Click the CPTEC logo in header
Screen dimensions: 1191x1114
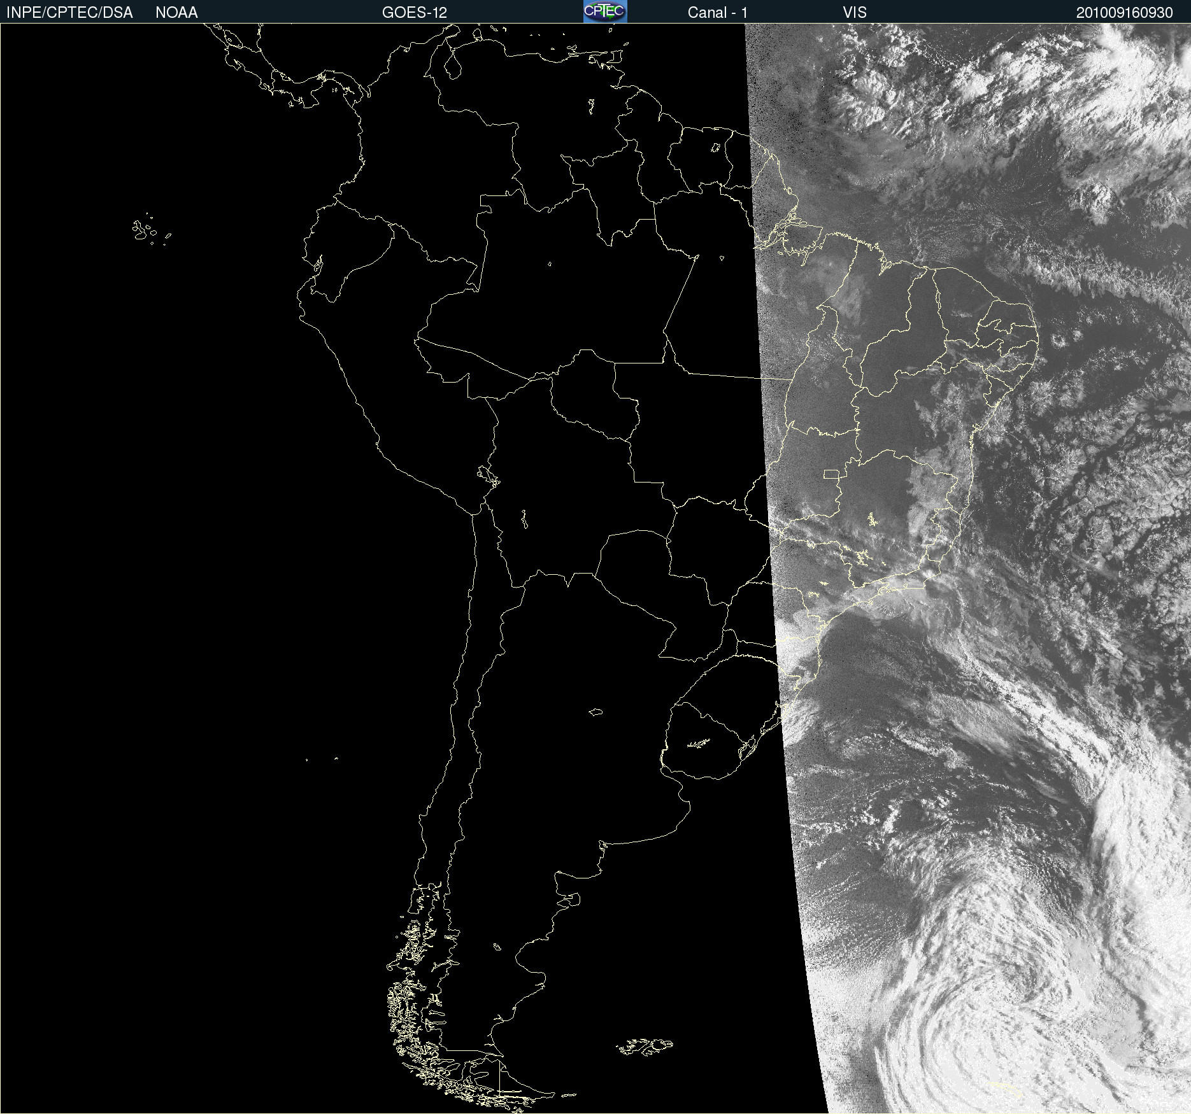pos(605,11)
